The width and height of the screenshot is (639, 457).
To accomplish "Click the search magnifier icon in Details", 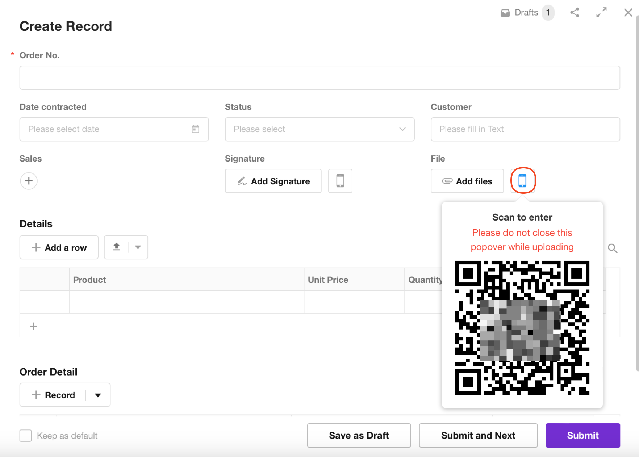I will tap(612, 248).
